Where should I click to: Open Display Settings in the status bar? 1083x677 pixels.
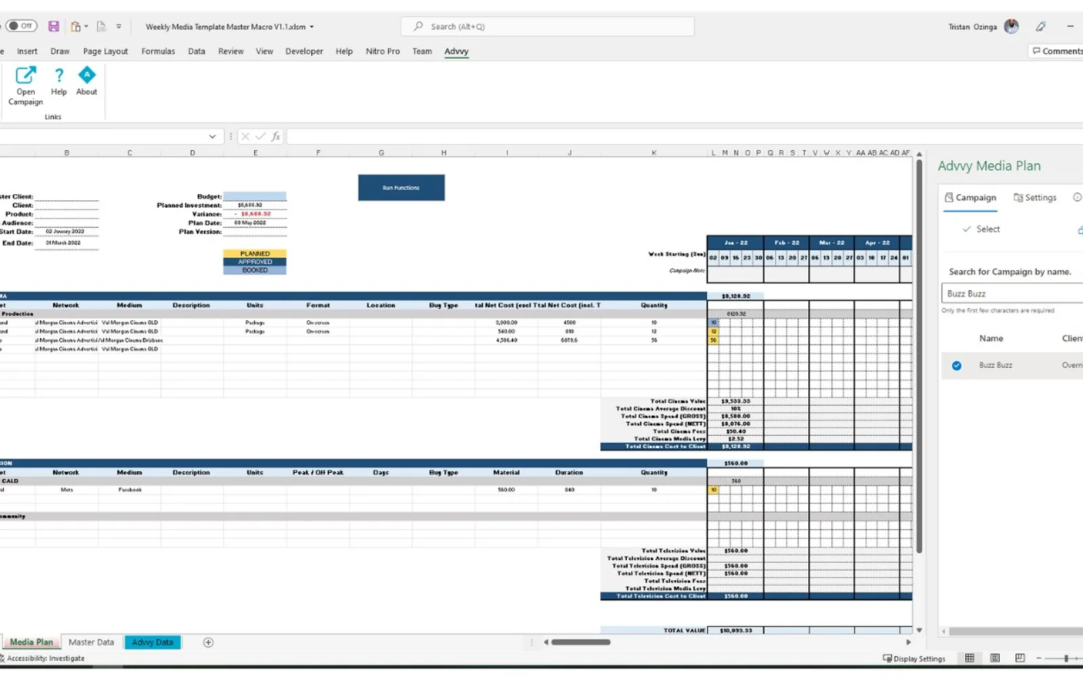pyautogui.click(x=914, y=659)
